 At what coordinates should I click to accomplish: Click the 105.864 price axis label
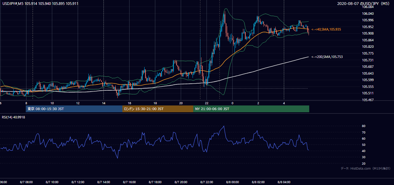pyautogui.click(x=368, y=40)
